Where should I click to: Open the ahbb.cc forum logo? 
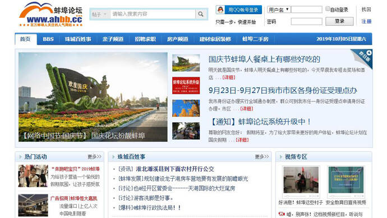click(51, 15)
